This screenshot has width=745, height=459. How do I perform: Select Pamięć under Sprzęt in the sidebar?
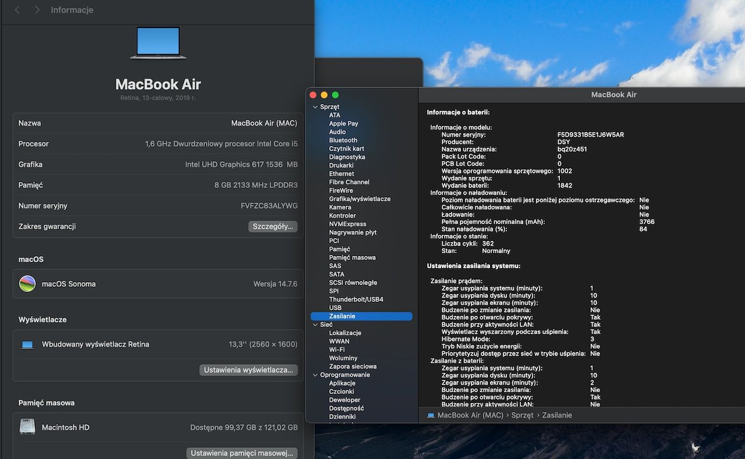pyautogui.click(x=339, y=249)
